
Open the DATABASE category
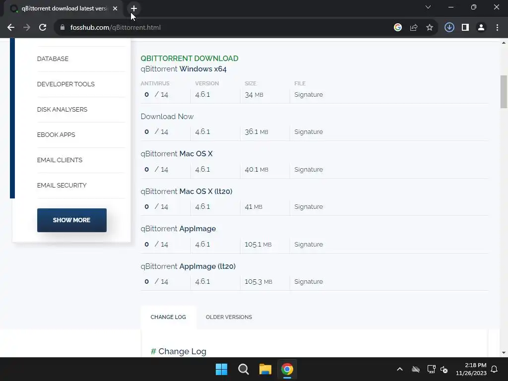(53, 59)
